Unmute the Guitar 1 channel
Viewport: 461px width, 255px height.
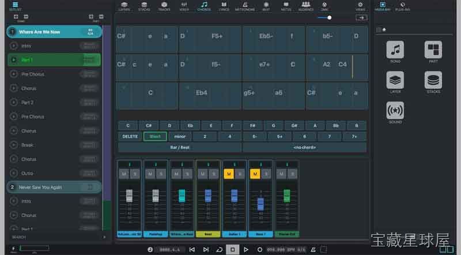[229, 174]
